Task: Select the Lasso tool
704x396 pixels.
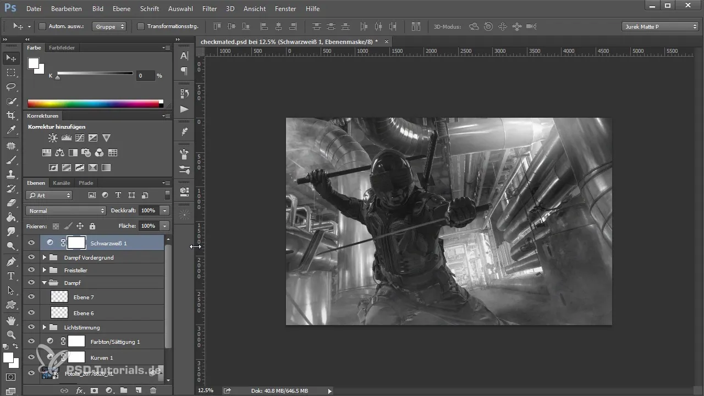Action: (11, 86)
